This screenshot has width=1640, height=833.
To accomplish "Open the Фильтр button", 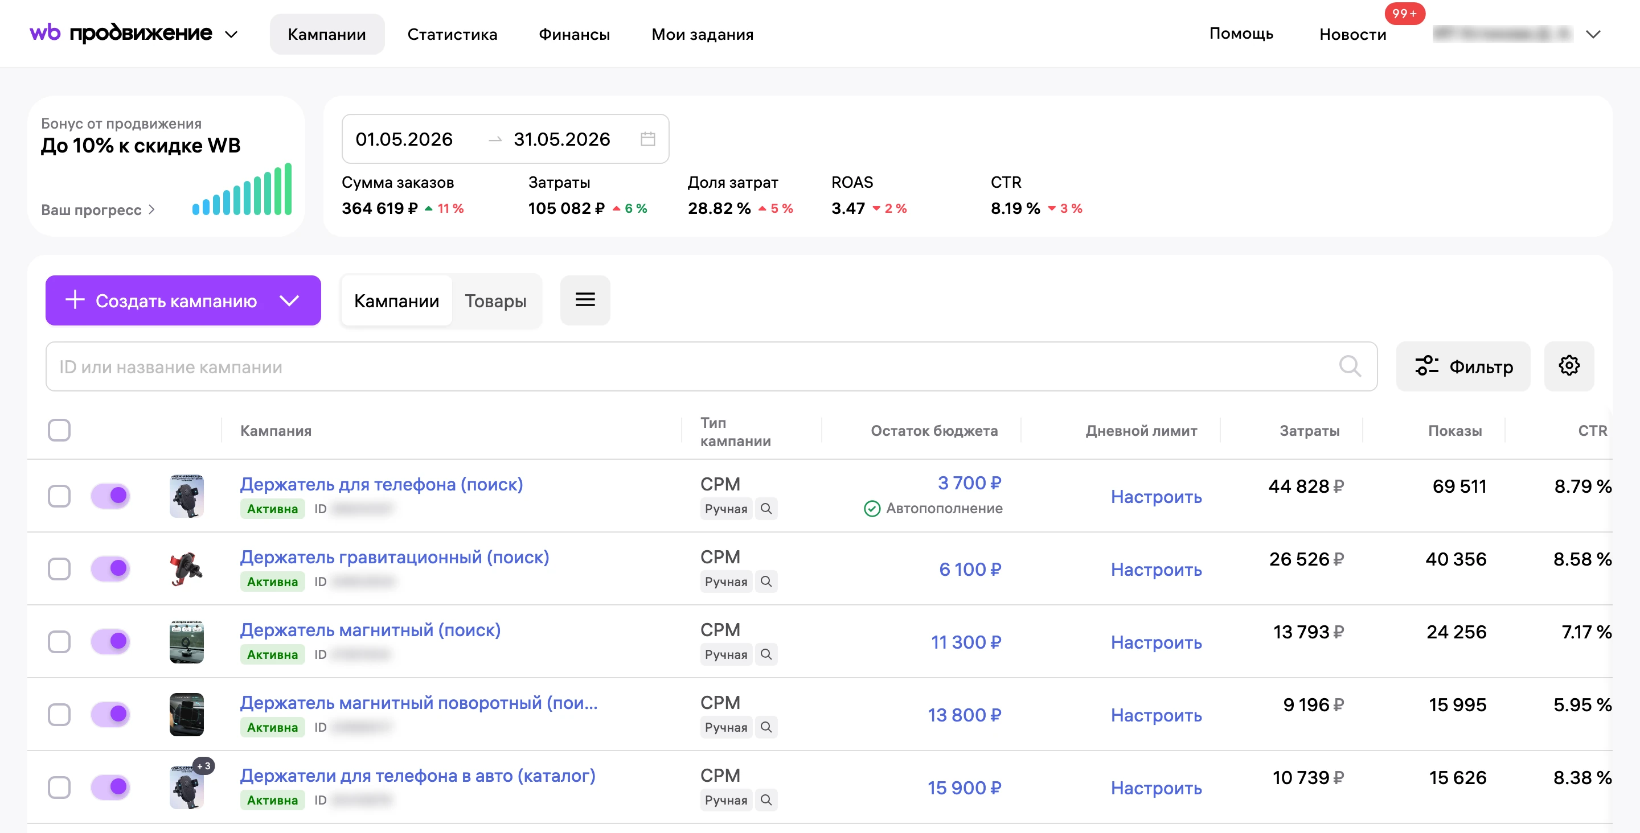I will (x=1463, y=366).
